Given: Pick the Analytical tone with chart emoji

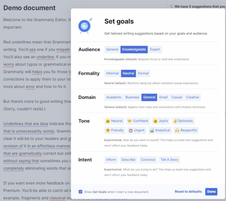Looking at the screenshot, I should 160,130.
